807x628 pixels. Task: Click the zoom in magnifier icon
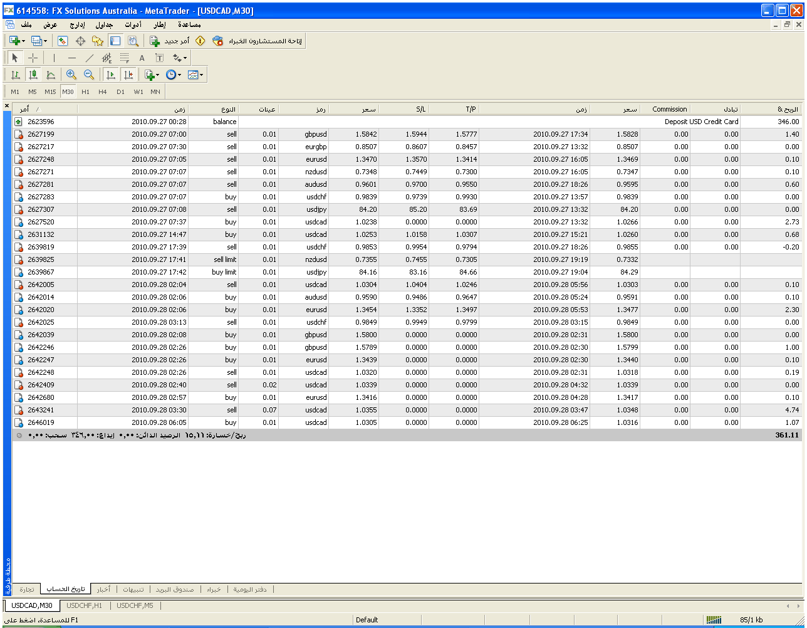coord(71,75)
